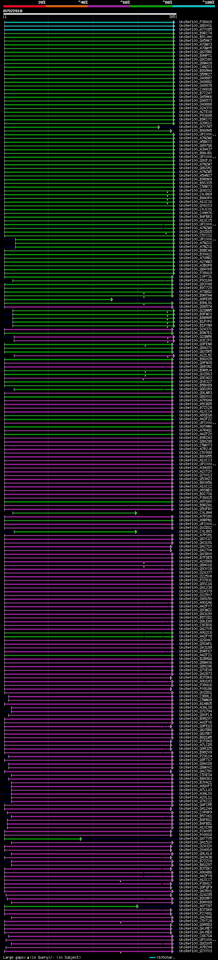Click the orange ~40% identity color band
The width and height of the screenshot is (218, 960).
click(x=67, y=6)
